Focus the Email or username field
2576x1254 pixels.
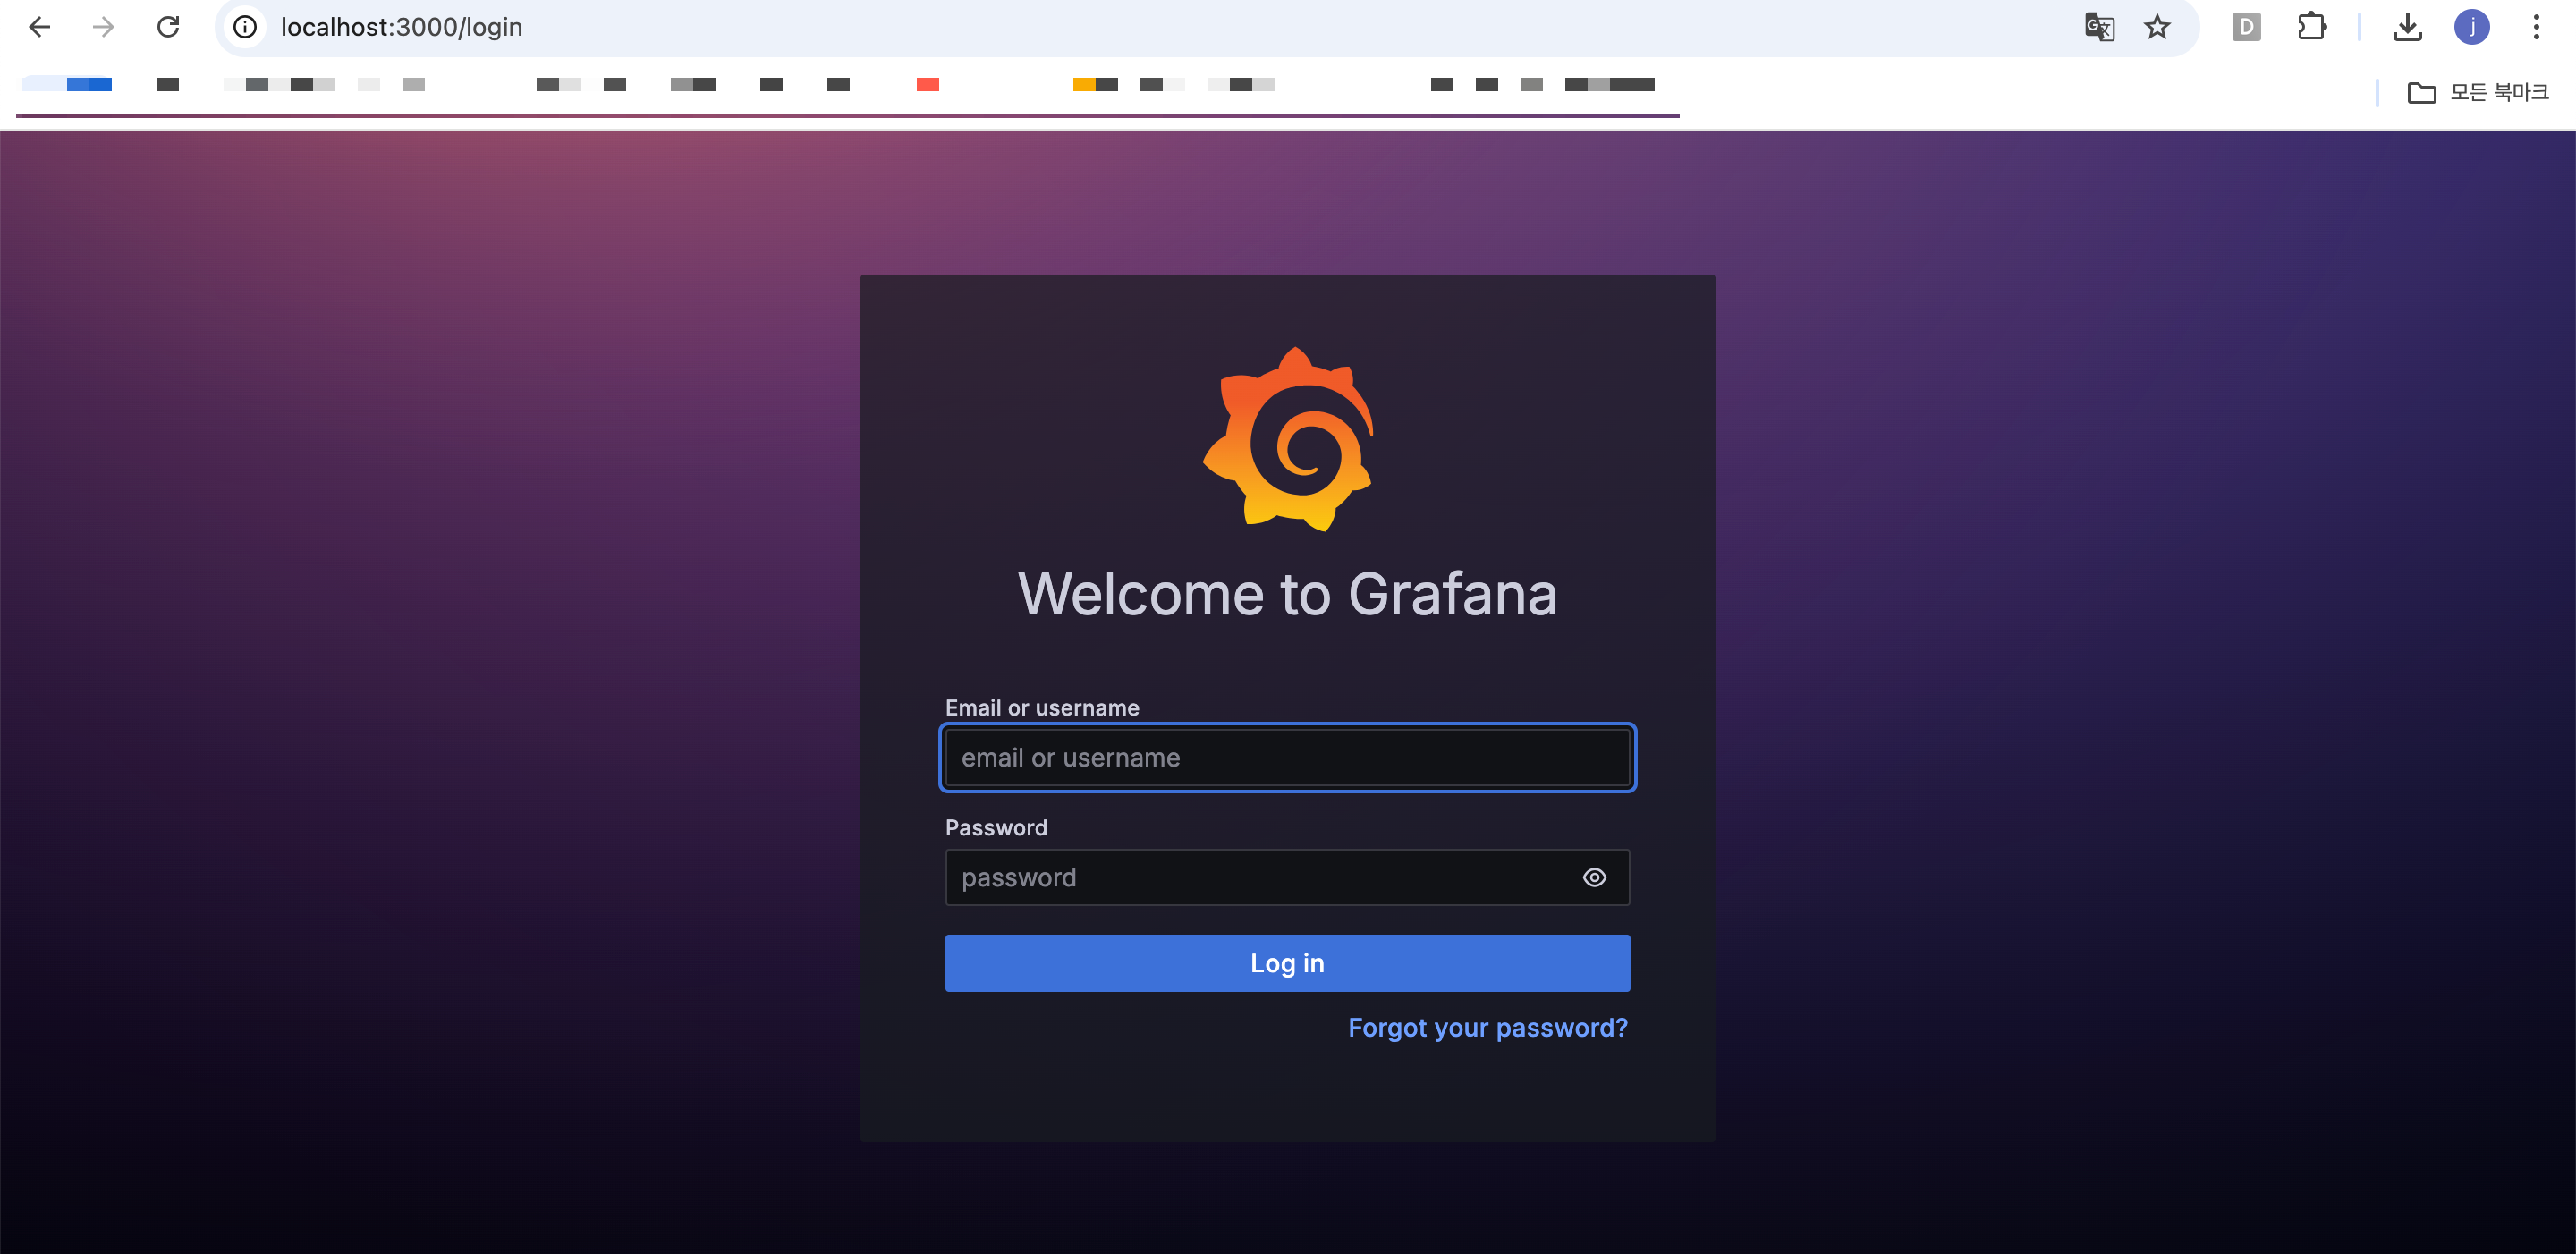coord(1287,758)
